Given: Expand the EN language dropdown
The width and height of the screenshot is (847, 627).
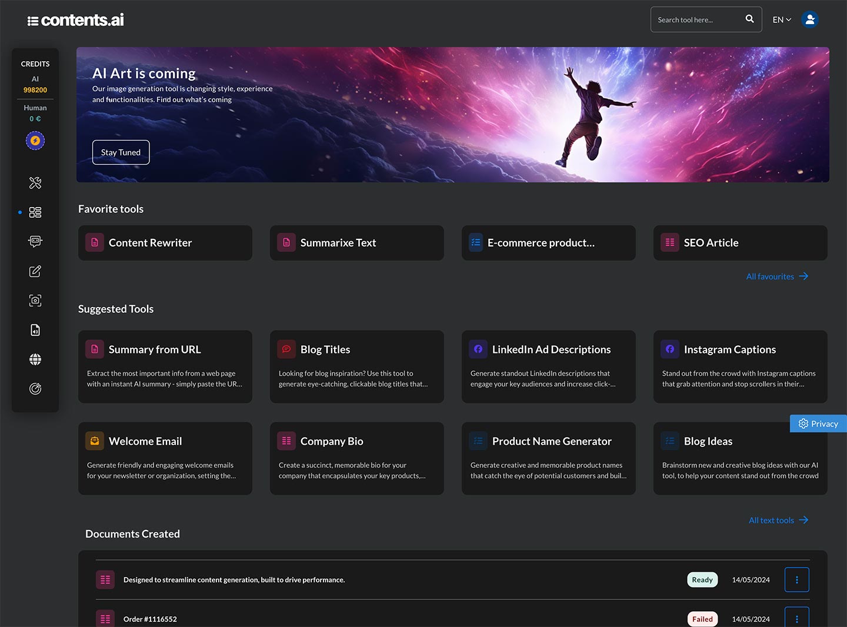Looking at the screenshot, I should [x=782, y=19].
